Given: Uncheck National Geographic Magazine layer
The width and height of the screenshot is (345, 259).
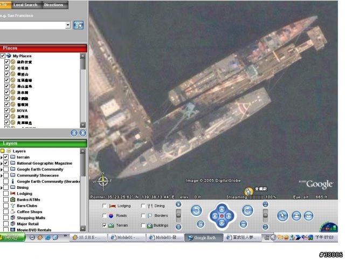Looking at the screenshot, I should (x=6, y=163).
